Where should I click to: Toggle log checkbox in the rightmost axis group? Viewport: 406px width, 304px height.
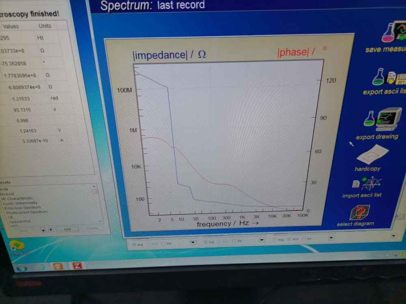[276, 240]
